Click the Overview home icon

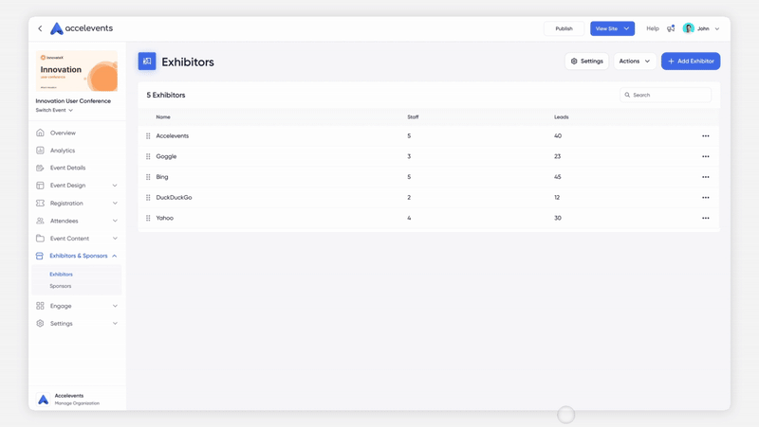point(40,133)
